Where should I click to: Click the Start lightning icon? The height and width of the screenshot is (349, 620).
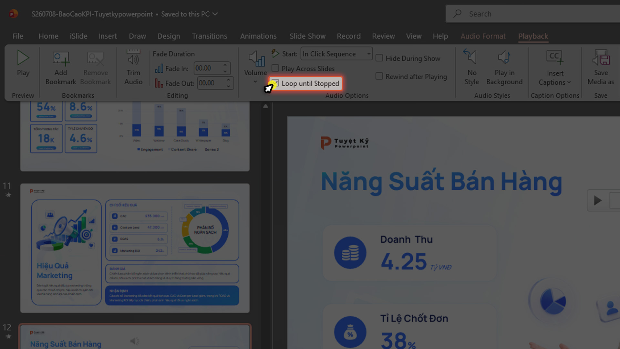[275, 53]
